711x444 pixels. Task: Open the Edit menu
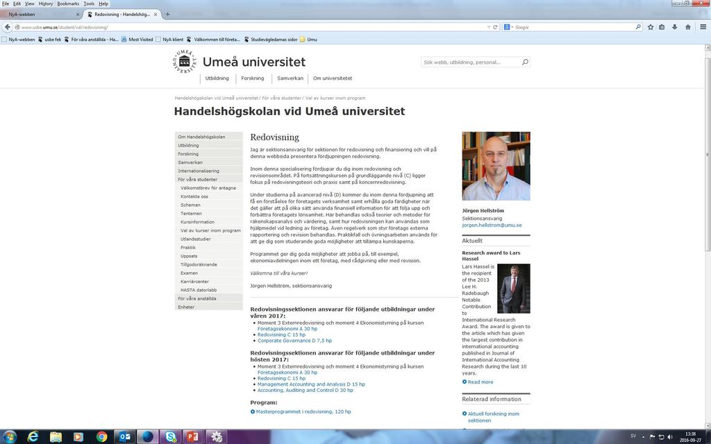17,3
